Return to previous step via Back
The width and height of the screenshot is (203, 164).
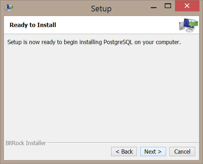[x=124, y=152]
